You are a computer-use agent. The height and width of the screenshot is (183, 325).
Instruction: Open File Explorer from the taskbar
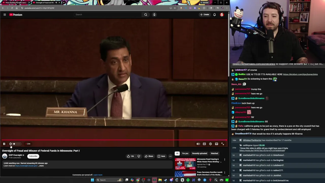[160, 180]
